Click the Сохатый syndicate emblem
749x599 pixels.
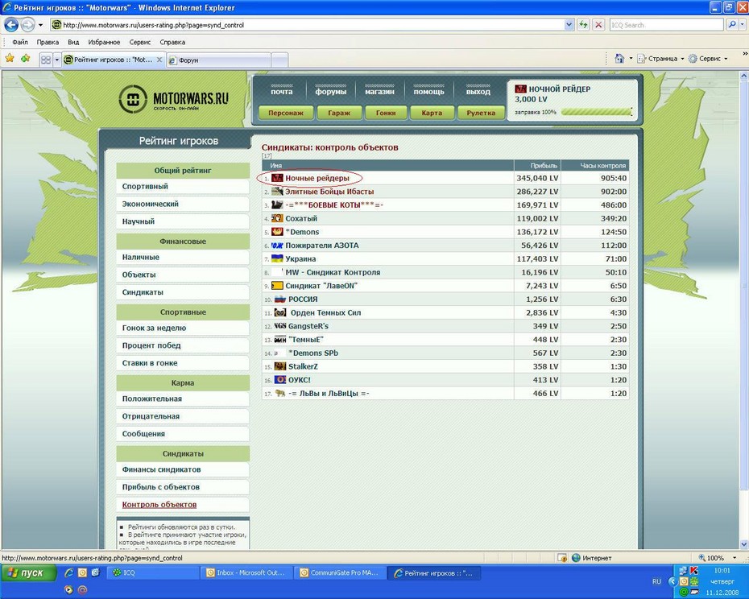pyautogui.click(x=277, y=218)
